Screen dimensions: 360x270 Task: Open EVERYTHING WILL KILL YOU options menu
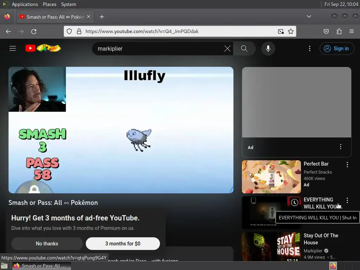(347, 200)
